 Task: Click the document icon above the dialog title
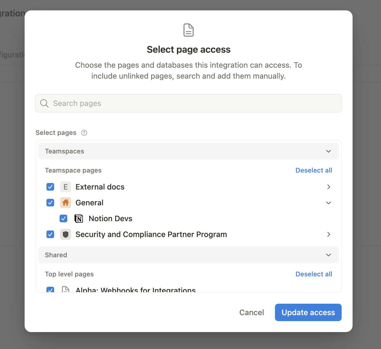tap(188, 30)
